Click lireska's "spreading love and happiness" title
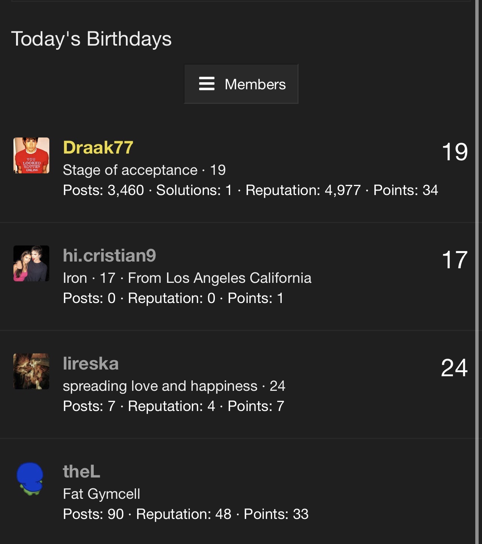The image size is (482, 544). 160,386
